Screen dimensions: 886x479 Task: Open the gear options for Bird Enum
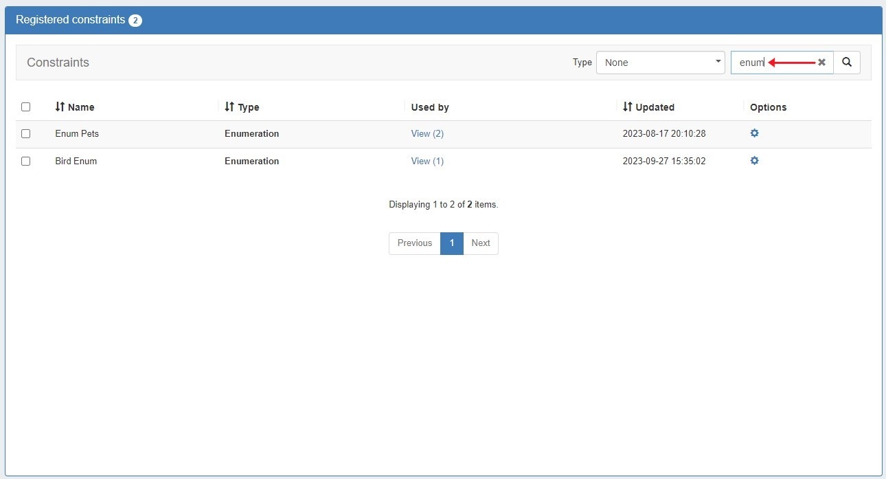(754, 161)
